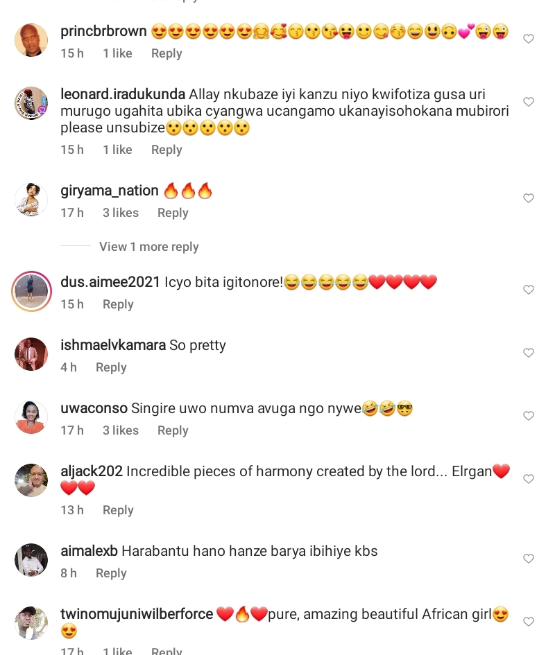Reply to ishmaelvkamara's comment

tap(111, 367)
